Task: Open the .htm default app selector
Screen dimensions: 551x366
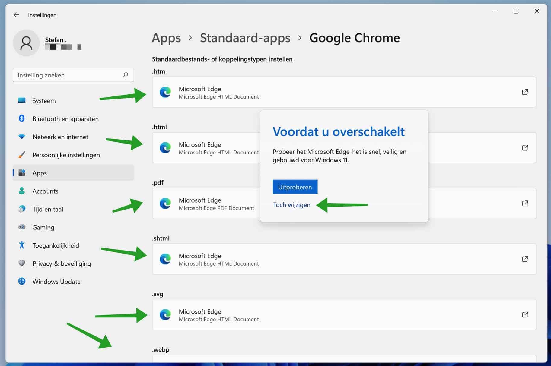Action: coord(332,92)
